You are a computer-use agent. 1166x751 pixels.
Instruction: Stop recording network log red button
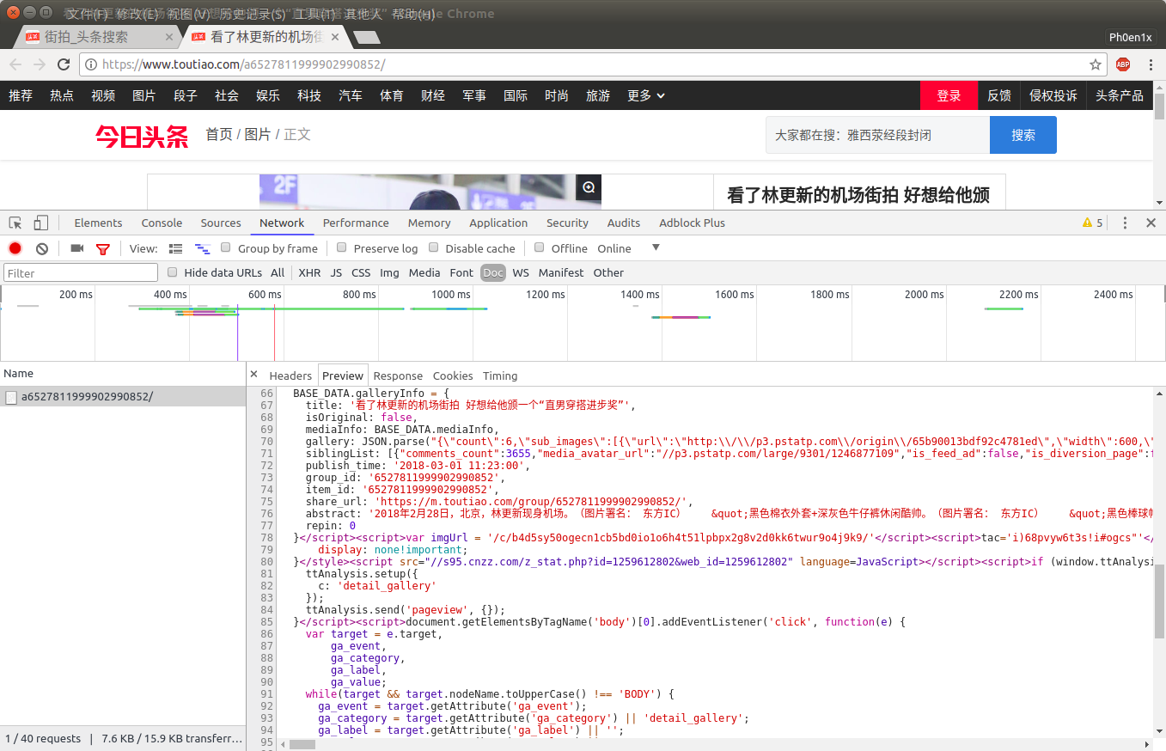[x=15, y=248]
